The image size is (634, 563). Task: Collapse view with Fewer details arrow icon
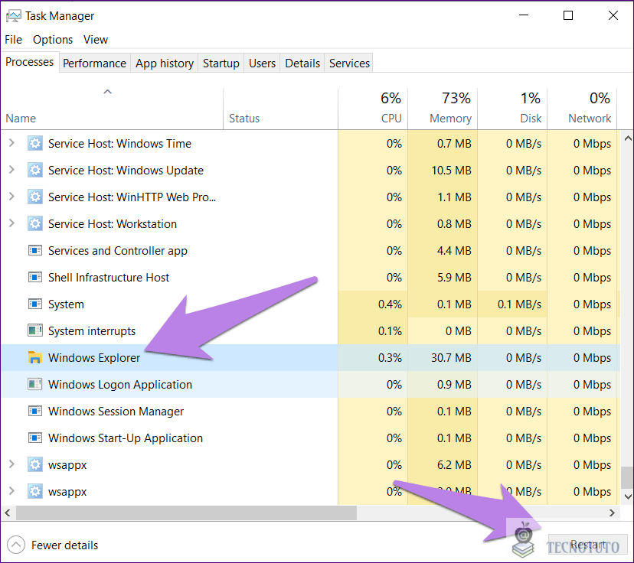coord(16,545)
